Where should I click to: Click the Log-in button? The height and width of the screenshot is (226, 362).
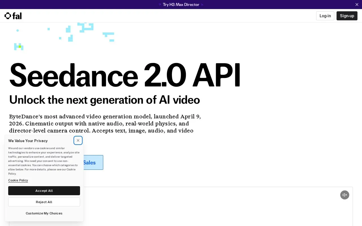(x=325, y=16)
